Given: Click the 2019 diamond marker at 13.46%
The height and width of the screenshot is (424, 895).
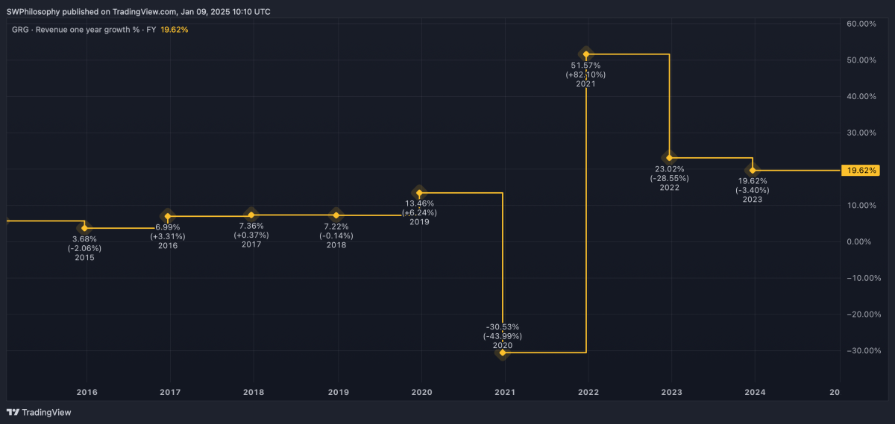Looking at the screenshot, I should 419,193.
